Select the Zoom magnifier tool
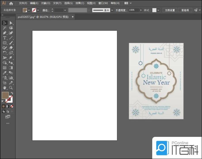The width and height of the screenshot is (202, 159). [x=11, y=88]
